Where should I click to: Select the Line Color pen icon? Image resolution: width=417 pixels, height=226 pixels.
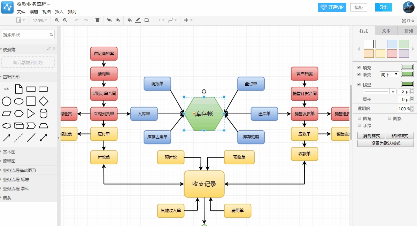[138, 20]
